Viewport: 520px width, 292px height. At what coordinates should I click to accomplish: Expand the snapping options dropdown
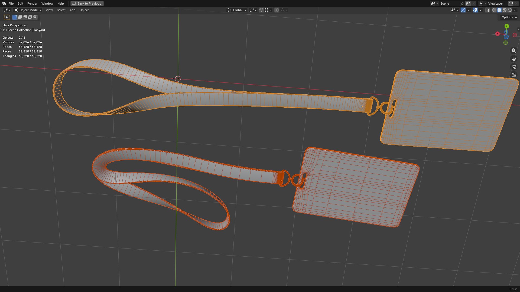(x=268, y=10)
